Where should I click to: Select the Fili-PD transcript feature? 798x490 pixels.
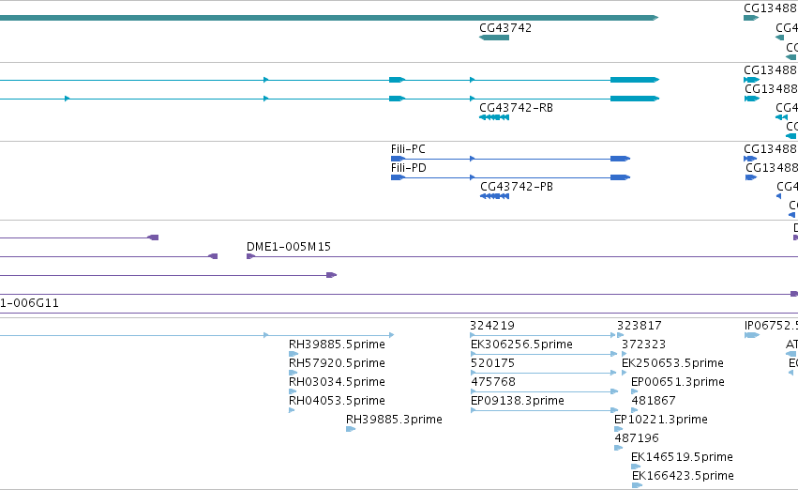(510, 177)
